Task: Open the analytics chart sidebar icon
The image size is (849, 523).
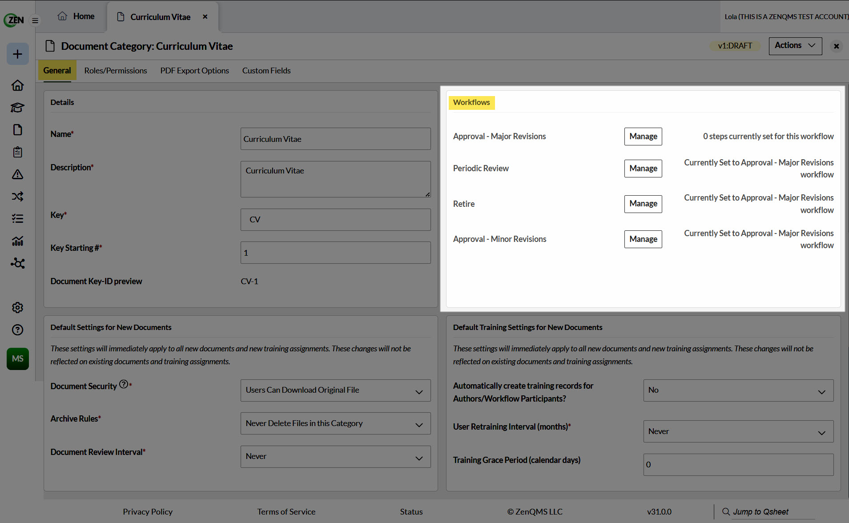Action: 18,241
